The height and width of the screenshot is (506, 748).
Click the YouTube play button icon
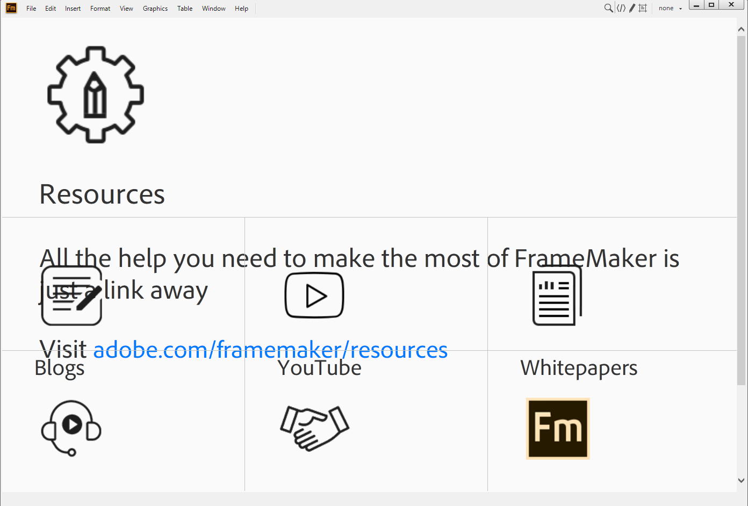pos(314,295)
